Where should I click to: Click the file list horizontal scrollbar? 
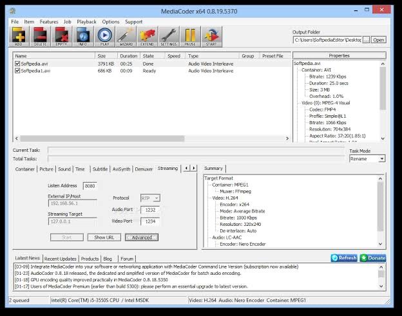click(x=152, y=138)
